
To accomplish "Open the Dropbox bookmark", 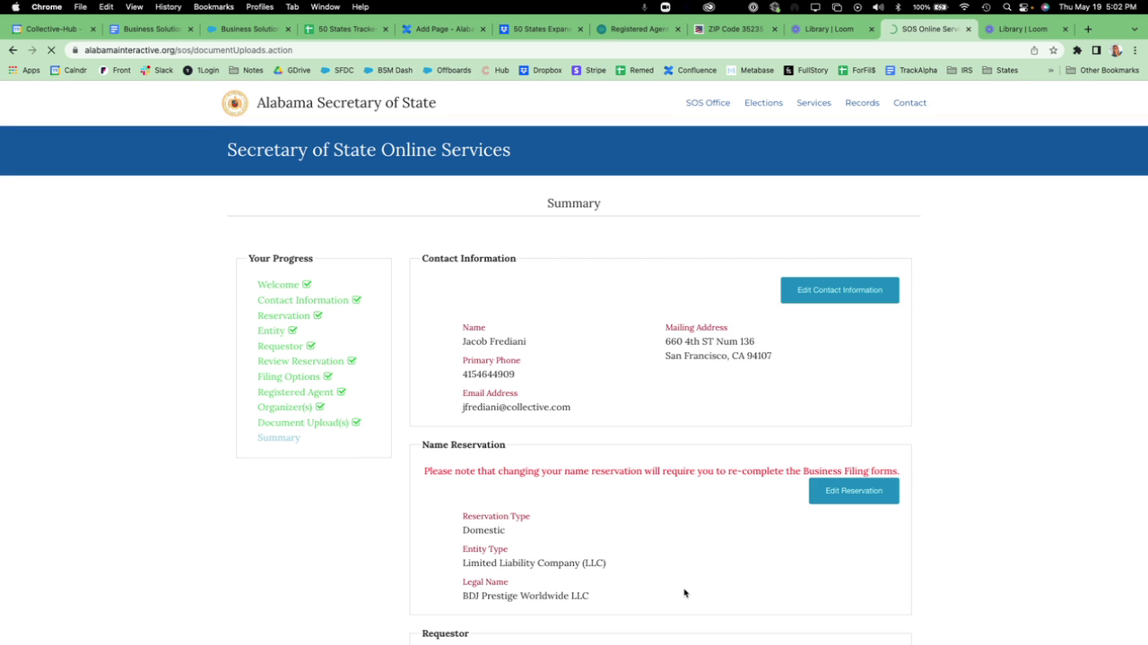I will click(540, 70).
